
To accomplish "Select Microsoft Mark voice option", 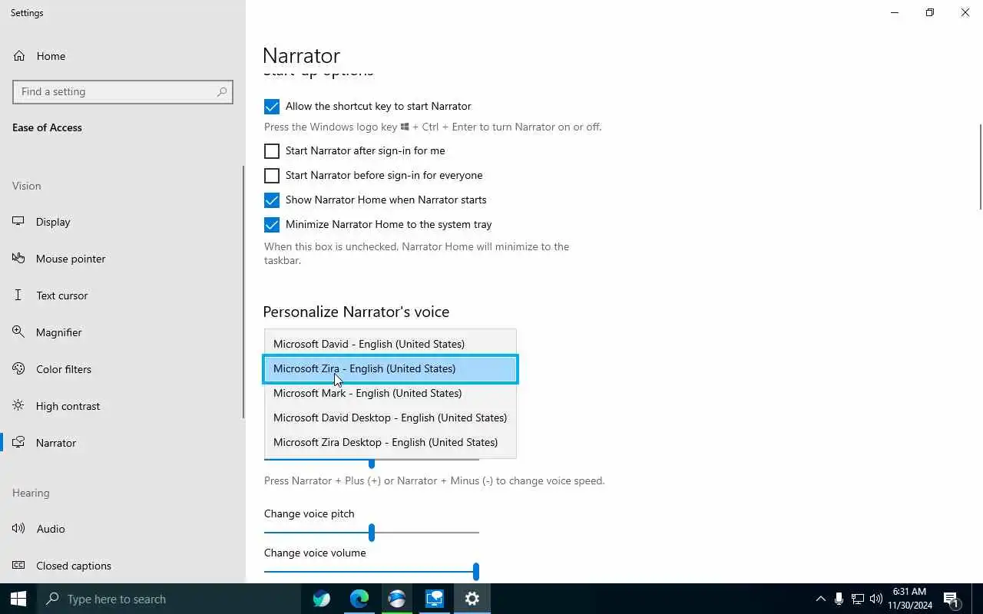I will (390, 393).
